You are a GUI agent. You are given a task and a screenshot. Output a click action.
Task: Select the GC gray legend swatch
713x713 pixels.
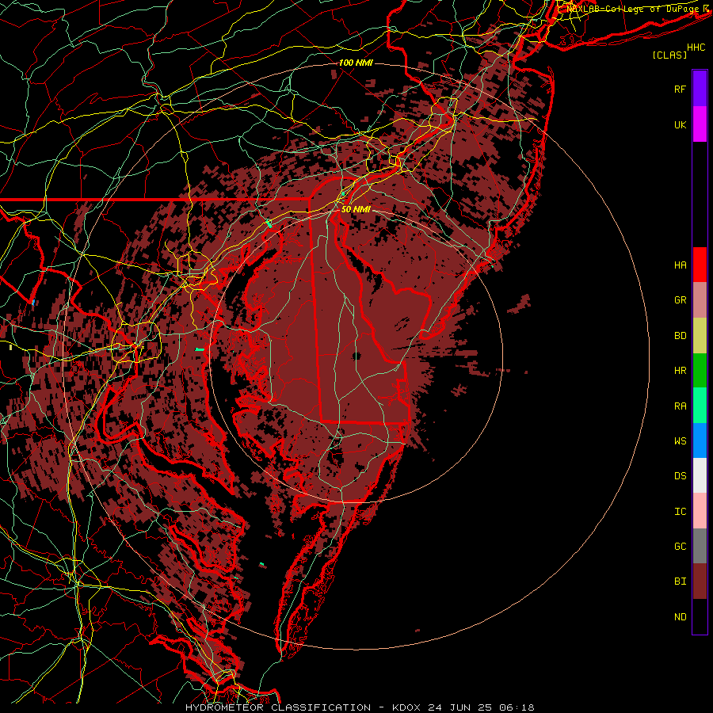pos(700,546)
